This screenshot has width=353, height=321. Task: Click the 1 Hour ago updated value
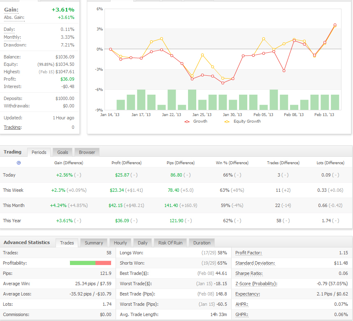click(x=63, y=118)
